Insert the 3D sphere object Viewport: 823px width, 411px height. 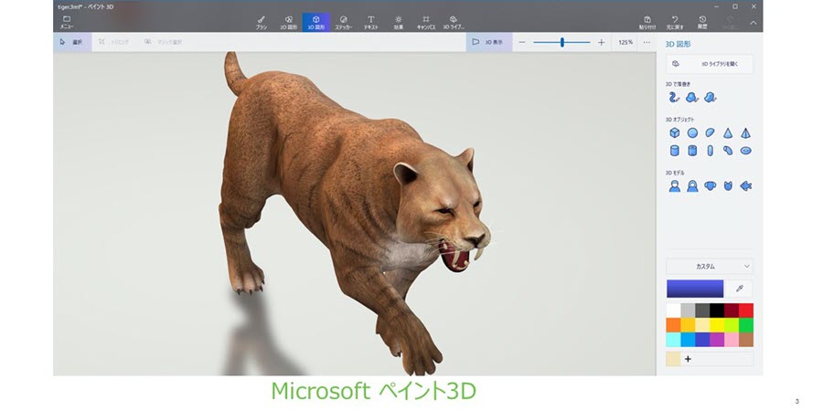click(x=692, y=133)
